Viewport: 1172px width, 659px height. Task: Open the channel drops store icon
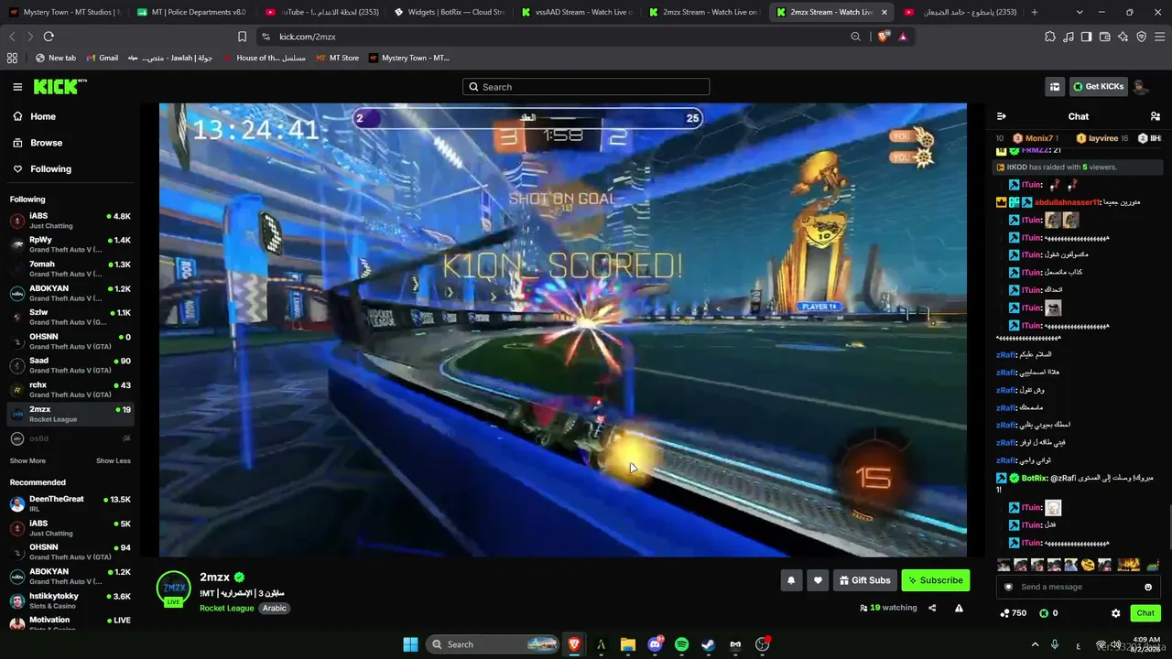(x=1055, y=87)
